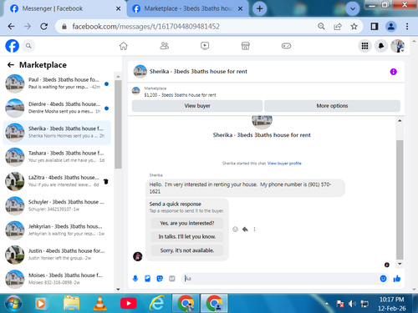Screen dimensions: 418x313
Task: Launch VLC media player from taskbar
Action: [99, 303]
